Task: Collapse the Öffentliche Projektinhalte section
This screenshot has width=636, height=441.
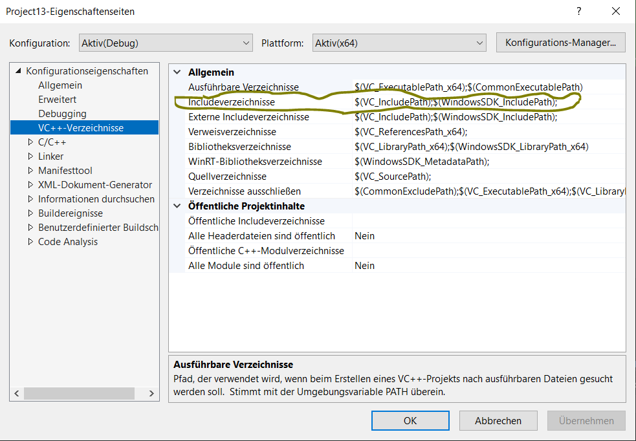Action: [x=177, y=208]
